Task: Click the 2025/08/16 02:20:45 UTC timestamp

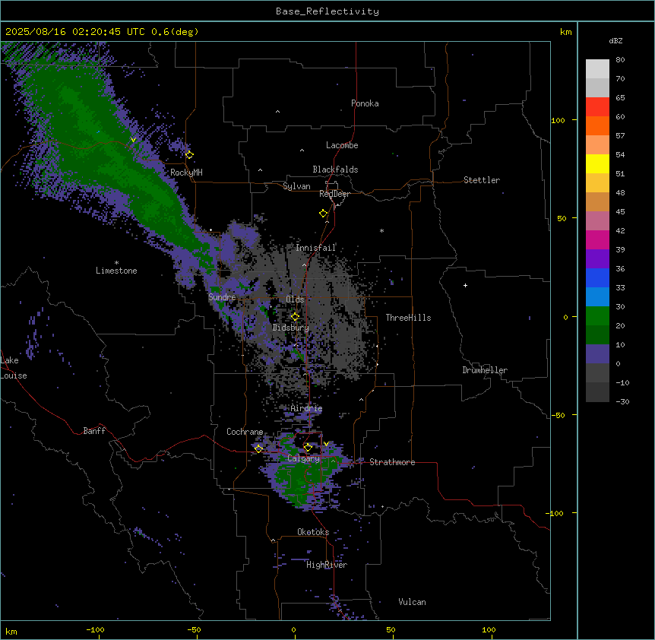Action: pyautogui.click(x=75, y=32)
